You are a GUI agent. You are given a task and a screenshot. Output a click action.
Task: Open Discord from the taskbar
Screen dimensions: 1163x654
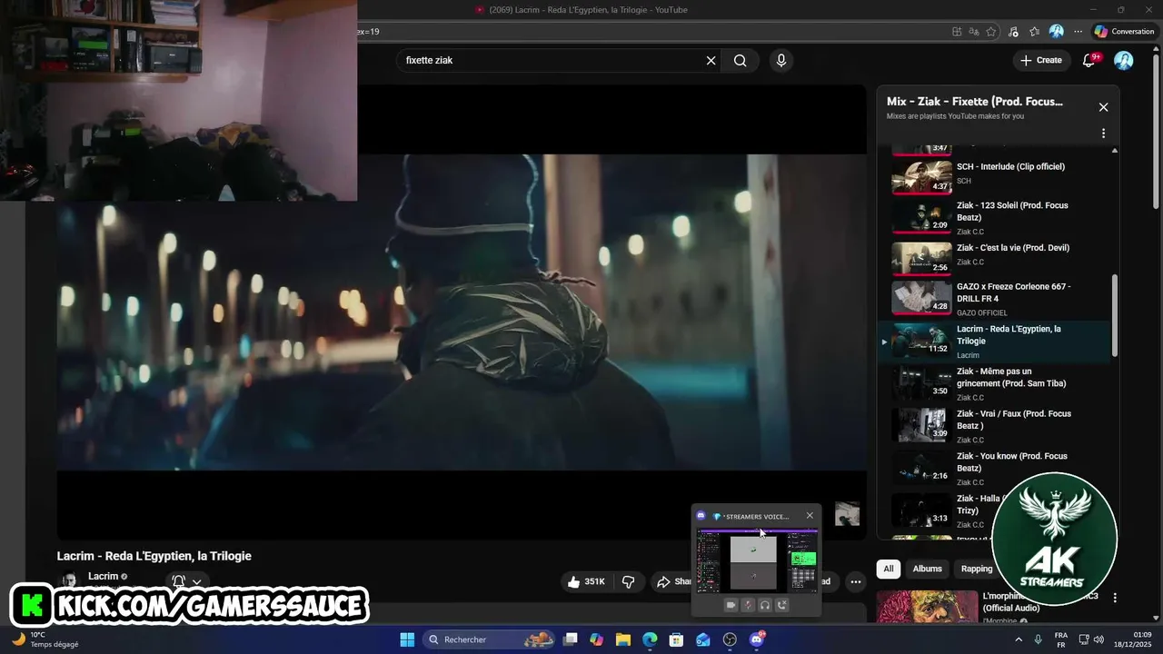pos(757,639)
